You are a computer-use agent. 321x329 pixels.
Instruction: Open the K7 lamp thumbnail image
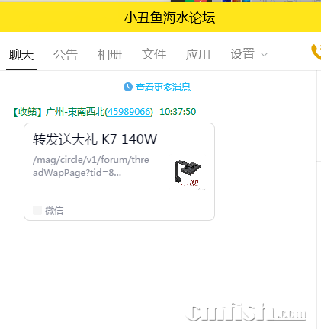[188, 171]
